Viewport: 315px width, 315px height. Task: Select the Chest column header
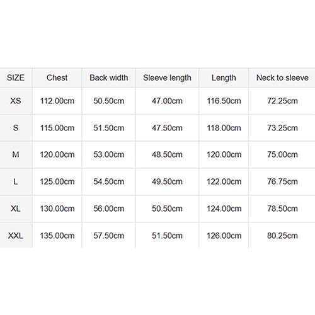57,77
